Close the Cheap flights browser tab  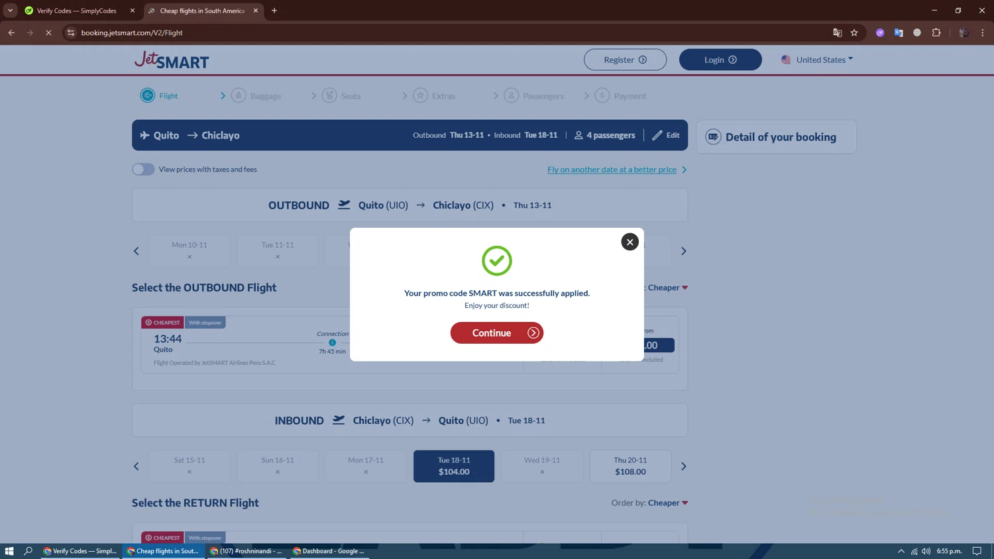click(256, 11)
